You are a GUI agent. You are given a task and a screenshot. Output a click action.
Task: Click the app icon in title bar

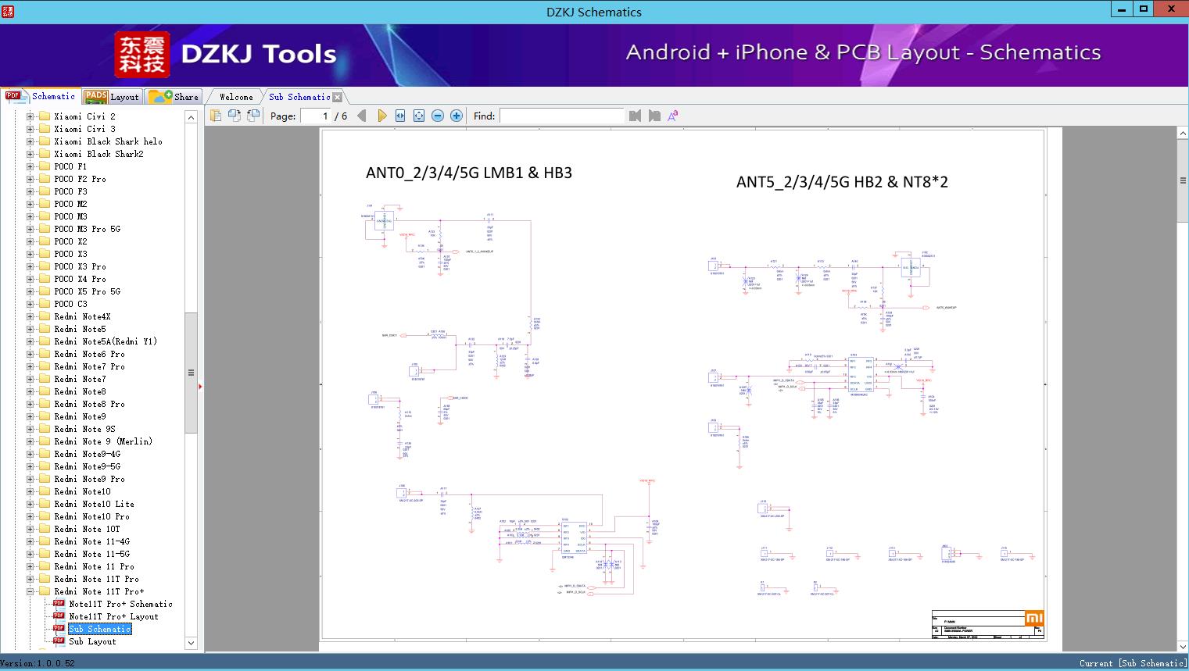(9, 11)
